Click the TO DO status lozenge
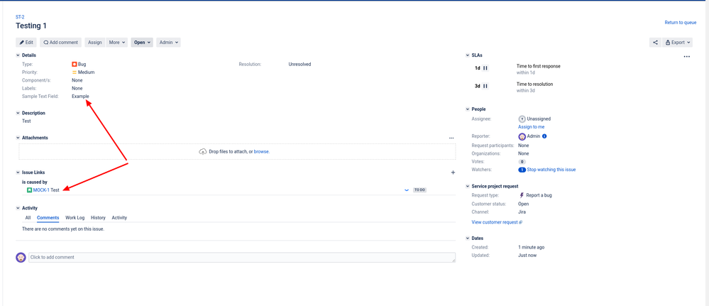Image resolution: width=709 pixels, height=306 pixels. (x=419, y=190)
